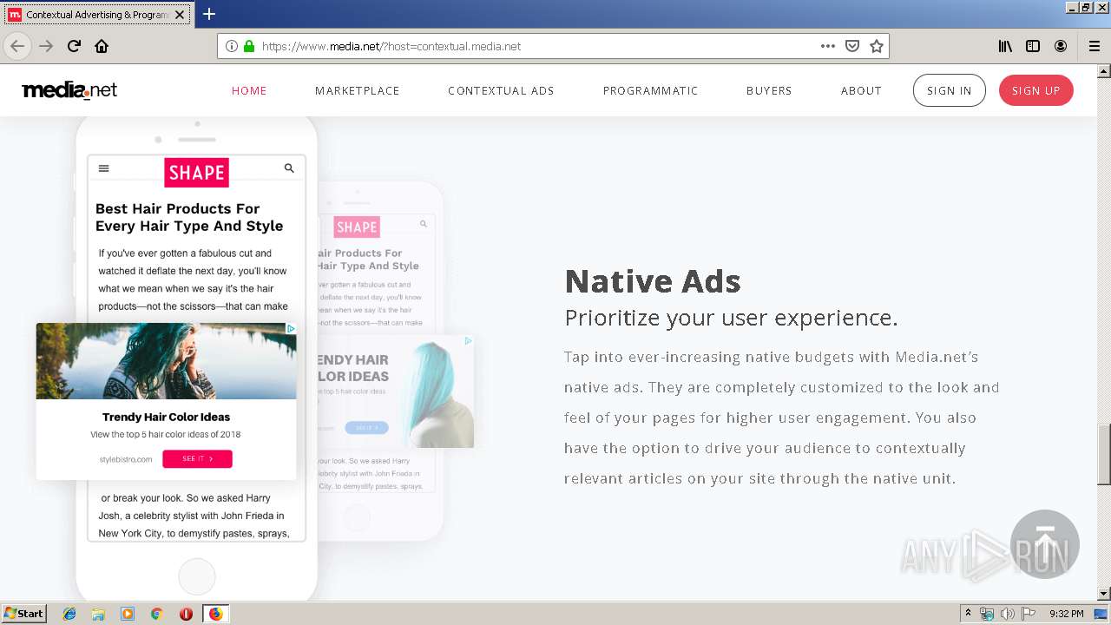The height and width of the screenshot is (625, 1111).
Task: Open a new tab with plus button
Action: [x=208, y=14]
